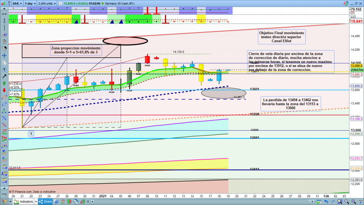Pick the move/crosshair cursor tool

[4, 56]
